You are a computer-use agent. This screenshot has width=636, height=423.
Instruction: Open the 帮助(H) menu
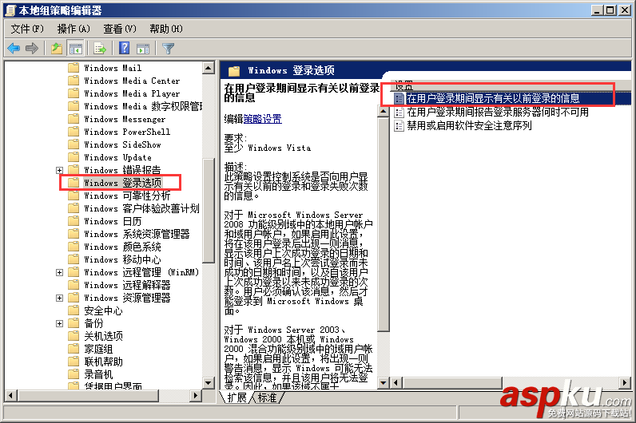click(166, 29)
